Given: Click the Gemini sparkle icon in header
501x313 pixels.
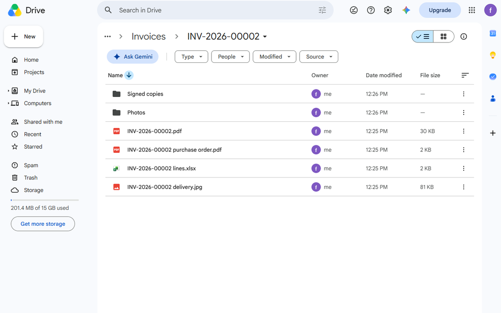Looking at the screenshot, I should [x=406, y=10].
